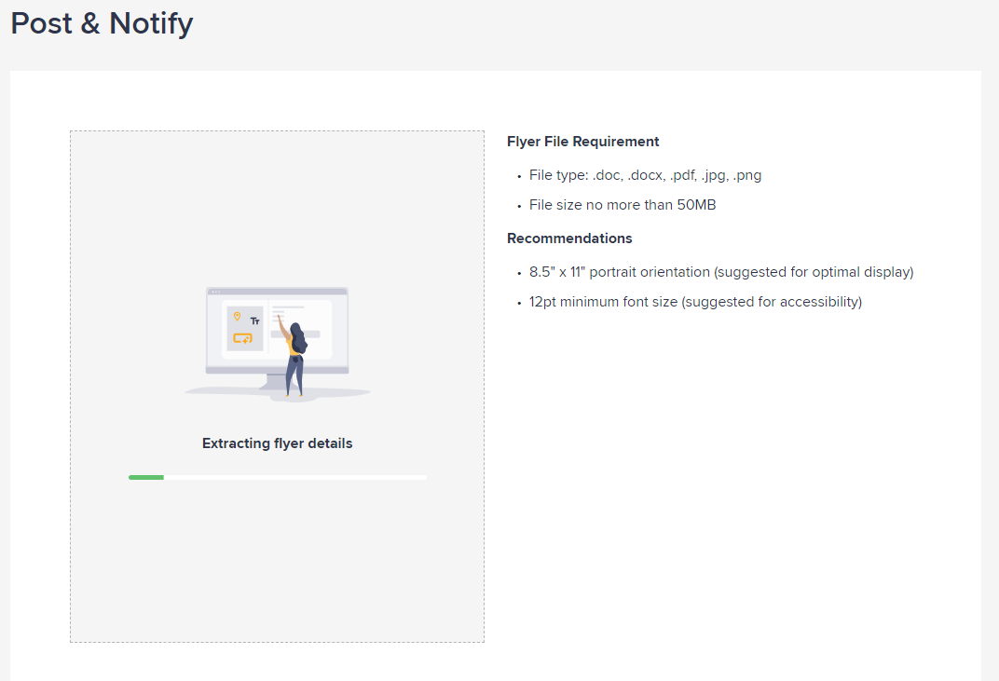Click the 12pt minimum font size line
999x681 pixels.
[x=695, y=302]
